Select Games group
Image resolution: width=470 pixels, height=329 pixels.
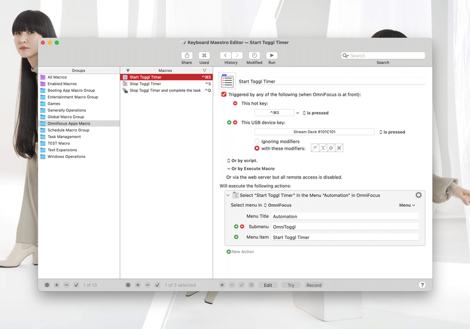click(79, 103)
